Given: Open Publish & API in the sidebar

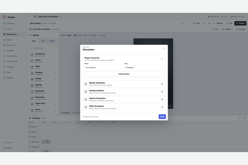Looking at the screenshot, I should 14,61.
